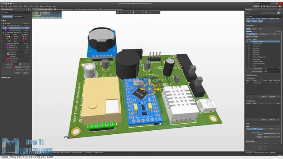Switch to the Components panel tab
Screen dimensions: 283x159
tap(249, 153)
